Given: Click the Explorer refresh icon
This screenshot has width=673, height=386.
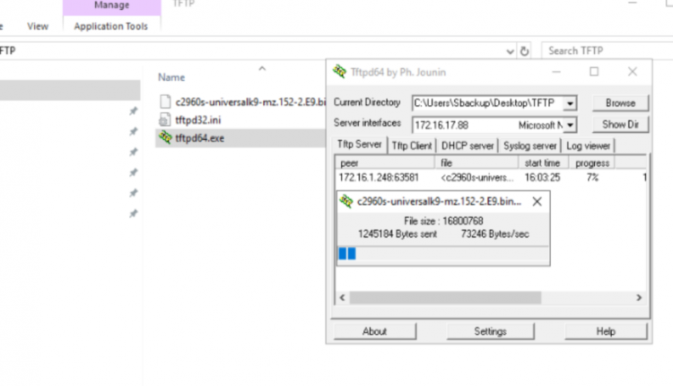Looking at the screenshot, I should point(524,51).
